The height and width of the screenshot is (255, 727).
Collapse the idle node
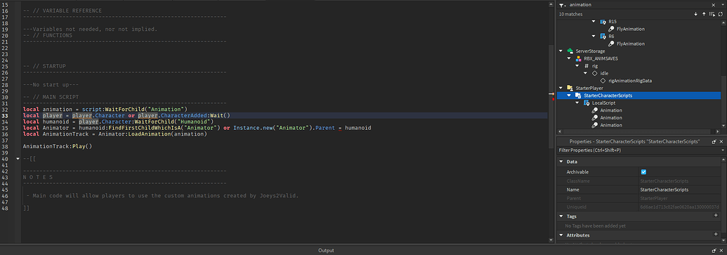click(x=586, y=73)
